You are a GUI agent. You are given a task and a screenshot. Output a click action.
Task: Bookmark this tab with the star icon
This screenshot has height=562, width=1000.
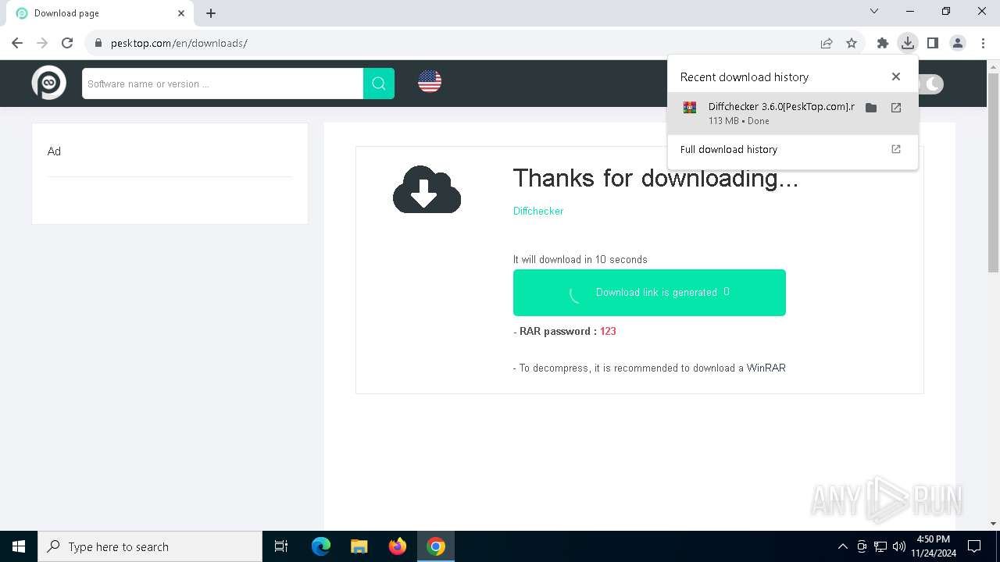point(852,43)
